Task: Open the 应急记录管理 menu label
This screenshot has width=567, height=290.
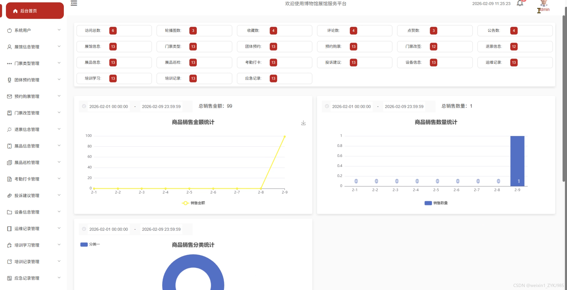Action: tap(27, 278)
